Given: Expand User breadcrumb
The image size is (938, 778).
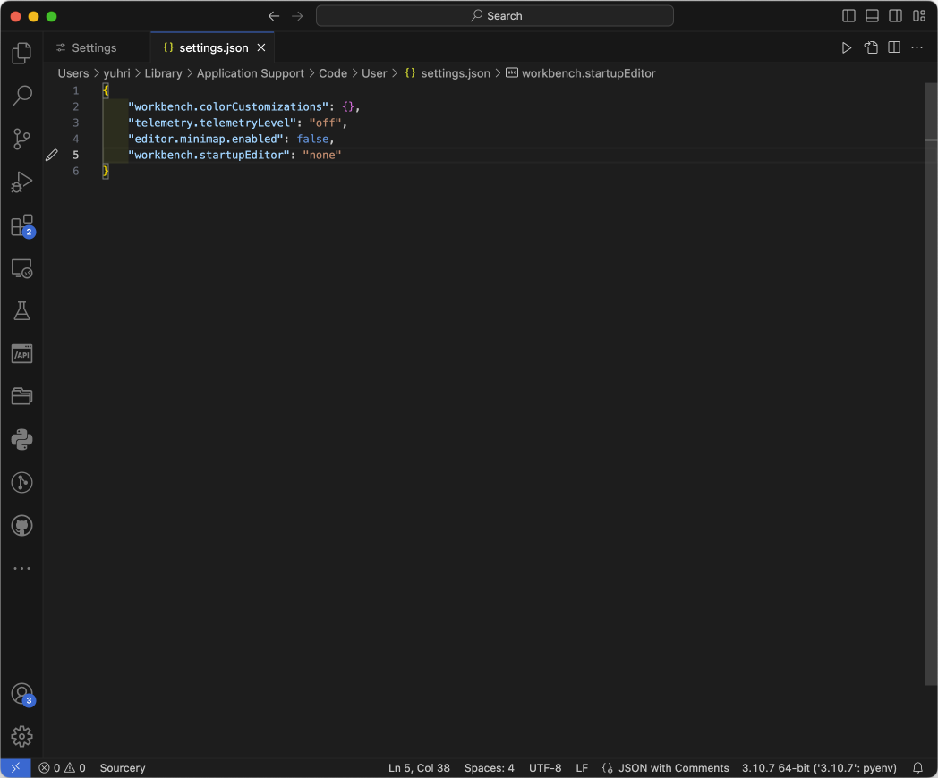Looking at the screenshot, I should tap(374, 73).
